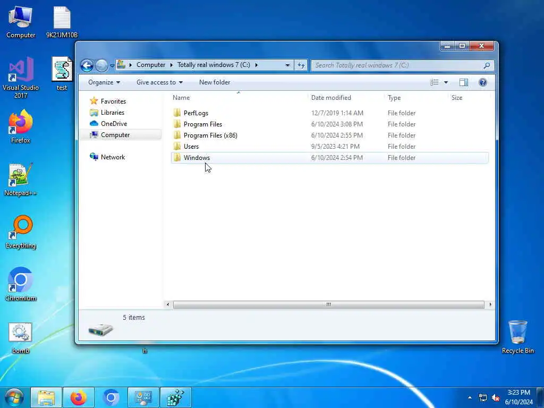Screen dimensions: 544x408
Task: Launch Firefox from the taskbar
Action: coord(79,397)
